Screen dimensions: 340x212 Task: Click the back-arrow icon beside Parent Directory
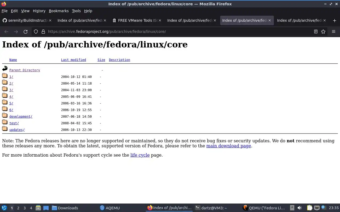[5, 69]
